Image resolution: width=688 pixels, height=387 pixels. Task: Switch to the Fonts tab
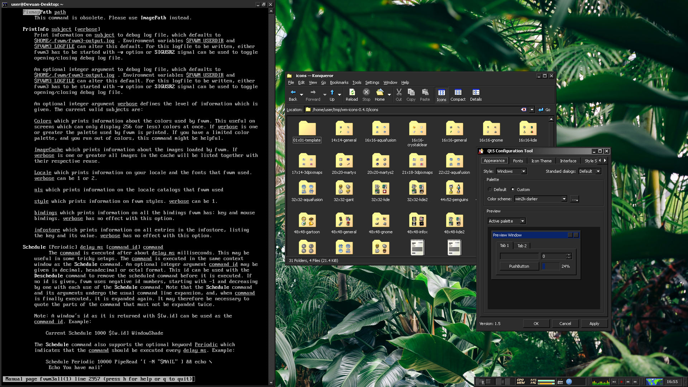[x=518, y=161]
